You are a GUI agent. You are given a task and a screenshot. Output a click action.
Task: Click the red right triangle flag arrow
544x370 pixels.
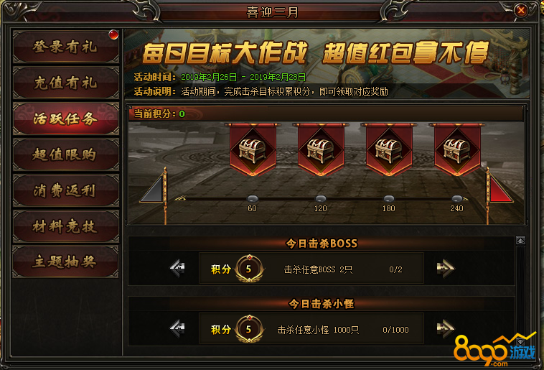coord(500,190)
